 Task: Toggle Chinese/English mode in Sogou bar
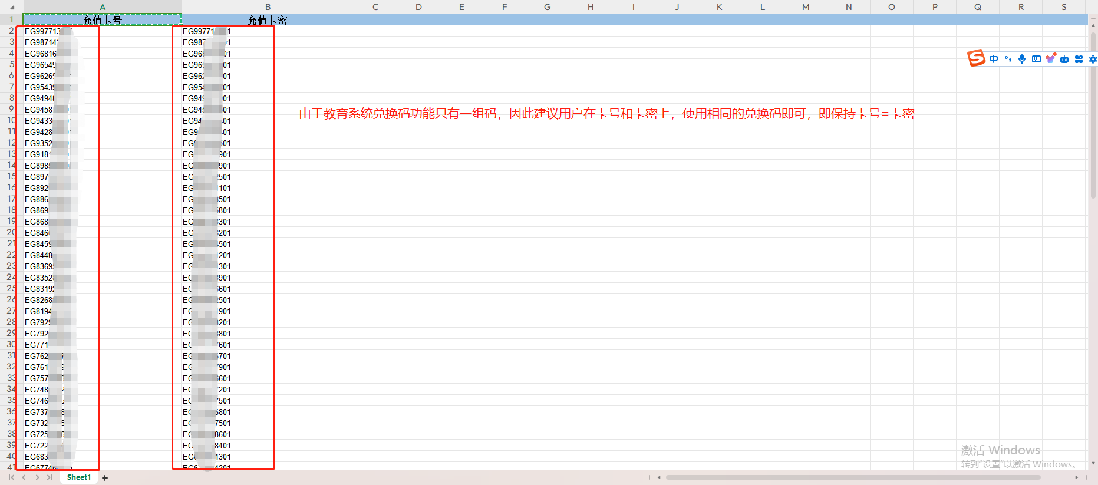[x=994, y=59]
